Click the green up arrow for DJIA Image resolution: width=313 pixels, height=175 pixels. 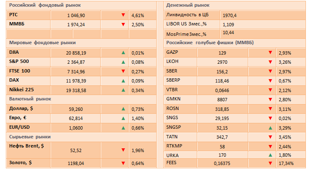[x=123, y=53]
